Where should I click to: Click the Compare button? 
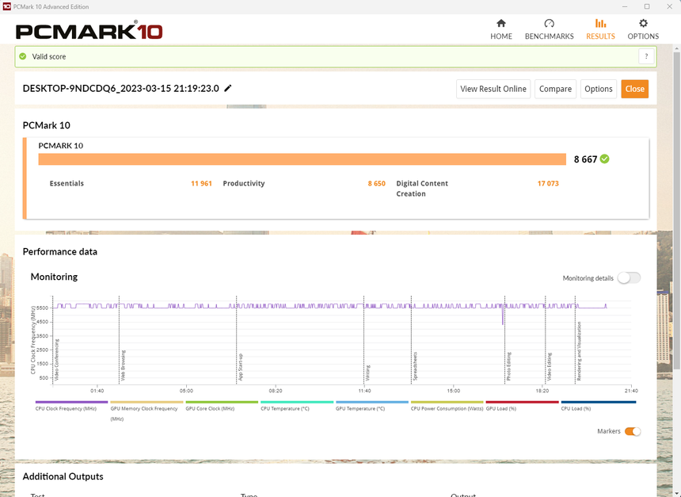[x=555, y=89]
